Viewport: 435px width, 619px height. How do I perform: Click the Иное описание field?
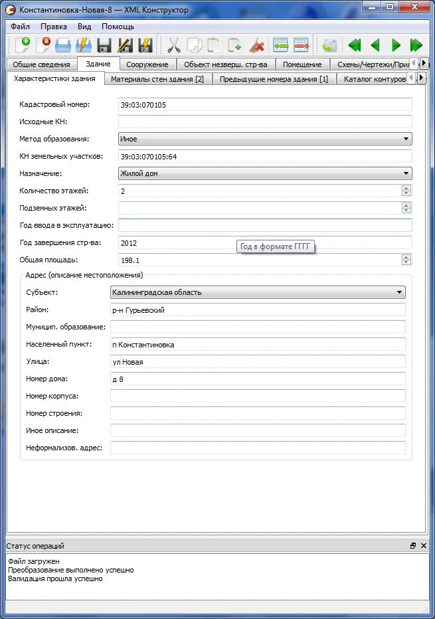click(x=258, y=430)
